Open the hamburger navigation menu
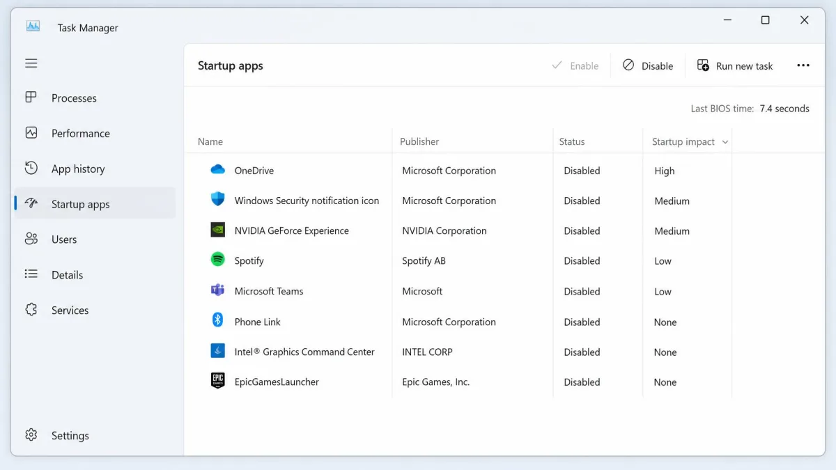This screenshot has width=836, height=470. click(31, 63)
